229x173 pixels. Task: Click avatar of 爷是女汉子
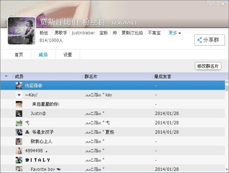tap(19, 132)
